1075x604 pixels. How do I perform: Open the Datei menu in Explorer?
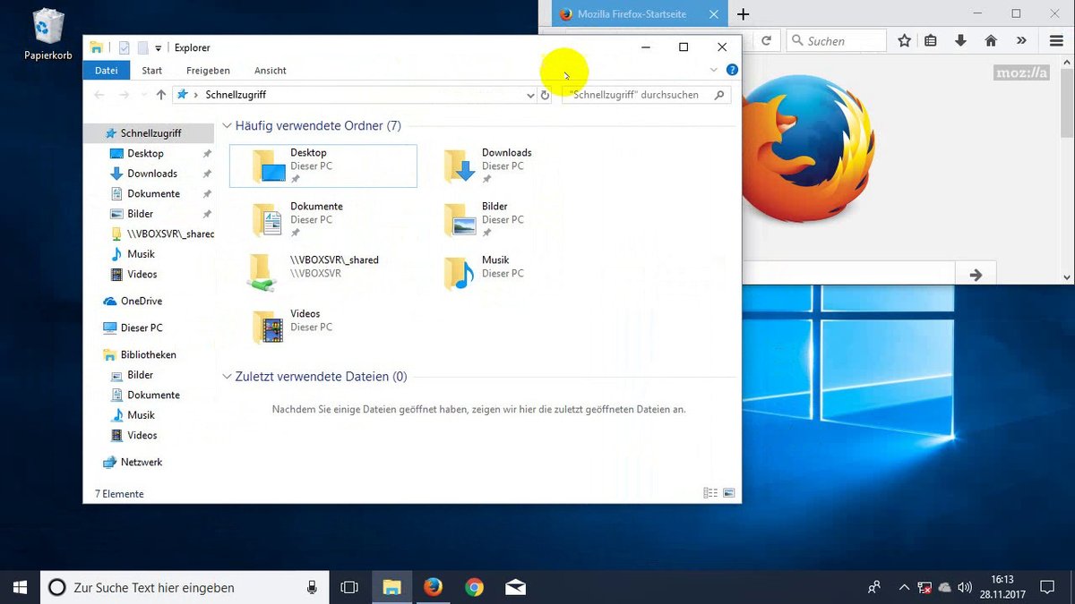pyautogui.click(x=106, y=70)
